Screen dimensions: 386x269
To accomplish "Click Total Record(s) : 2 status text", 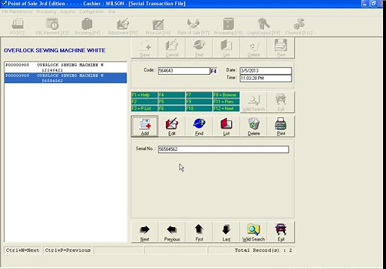I will 263,250.
